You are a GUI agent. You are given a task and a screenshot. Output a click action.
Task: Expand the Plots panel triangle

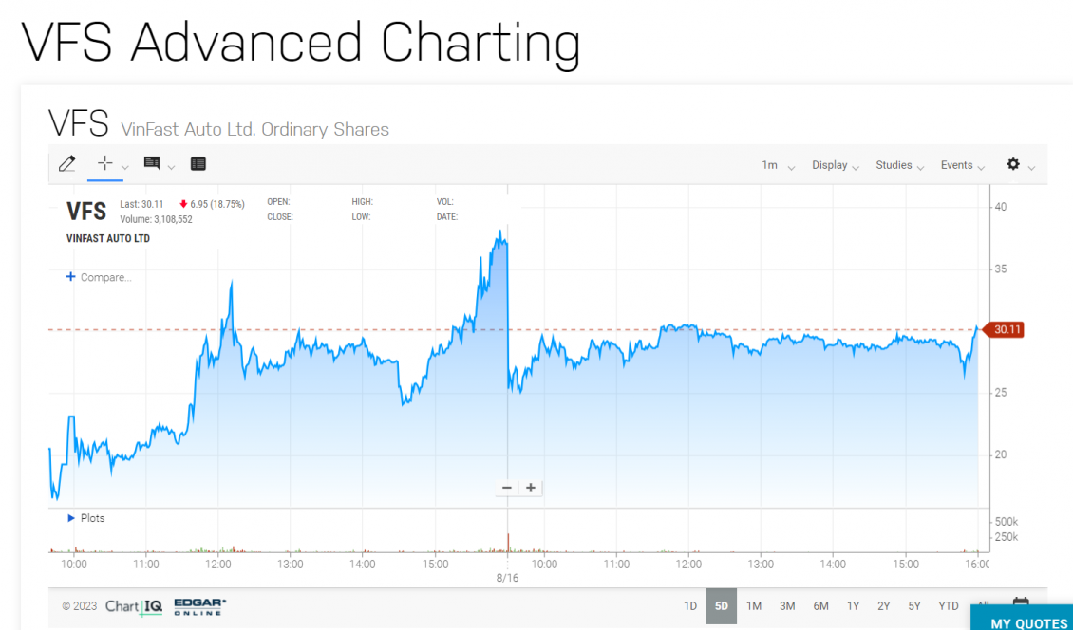coord(71,518)
